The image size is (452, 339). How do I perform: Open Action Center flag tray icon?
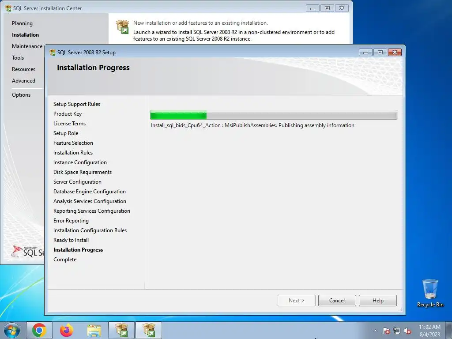point(386,331)
